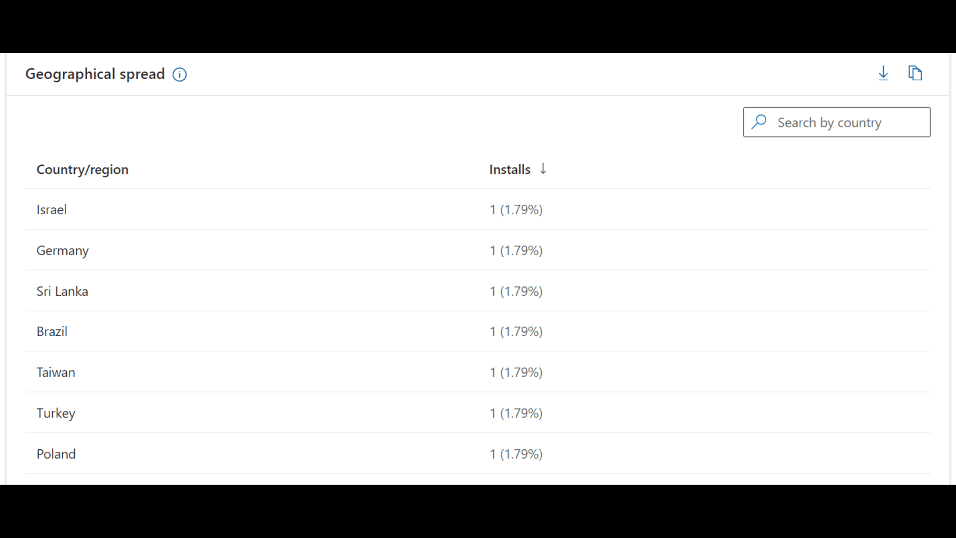
Task: Click the Installs sort arrow
Action: [543, 169]
